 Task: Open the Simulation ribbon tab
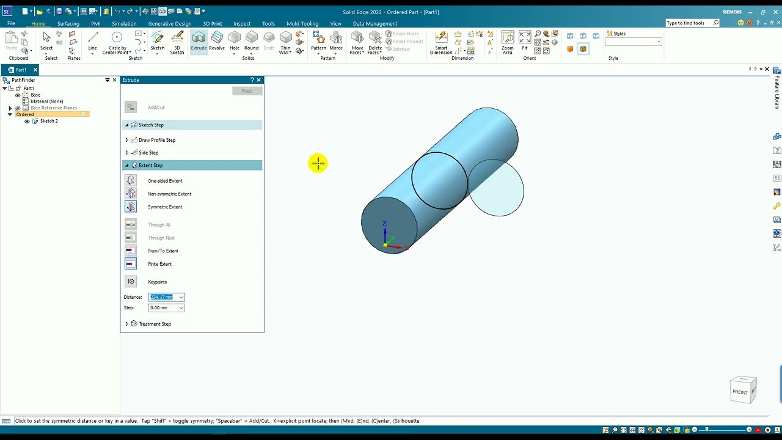click(124, 24)
